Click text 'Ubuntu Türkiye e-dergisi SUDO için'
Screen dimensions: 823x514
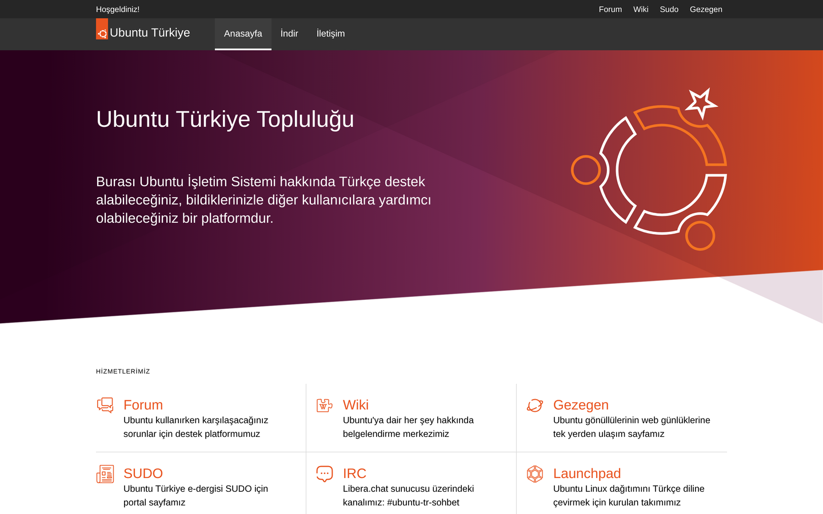196,489
